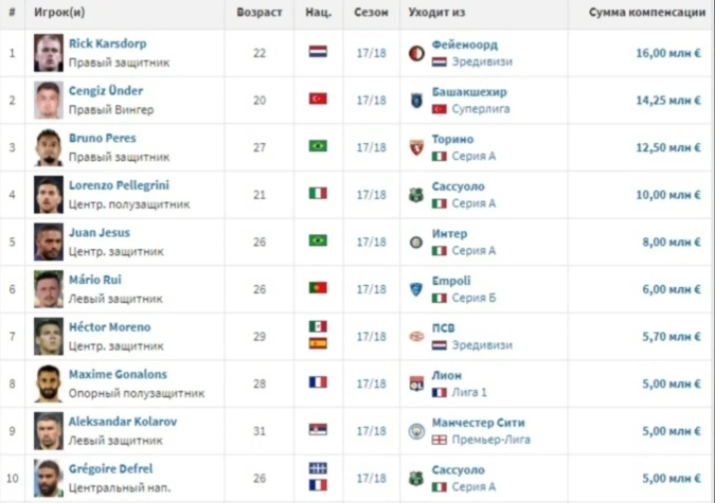Click the Turkey flag in Cengiz Ünder's row
The image size is (715, 503).
coord(318,99)
